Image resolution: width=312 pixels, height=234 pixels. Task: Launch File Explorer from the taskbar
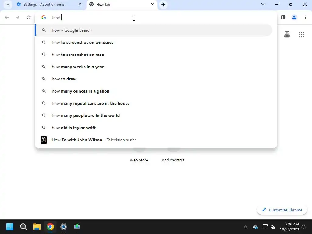tap(37, 227)
